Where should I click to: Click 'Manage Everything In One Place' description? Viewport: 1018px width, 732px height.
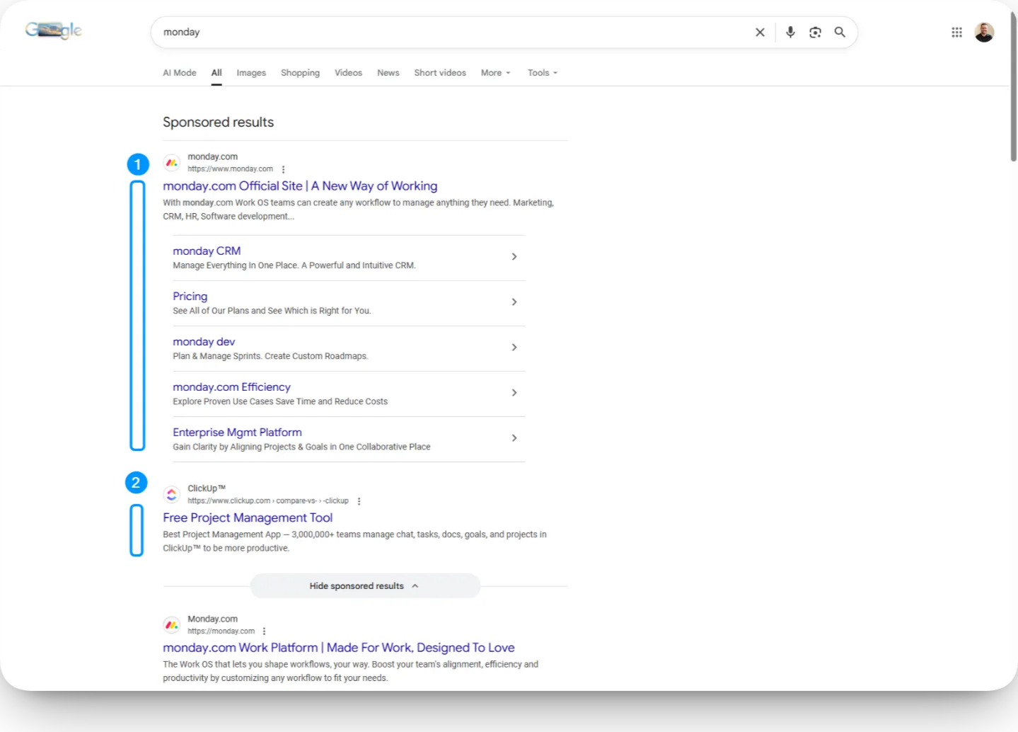pos(294,265)
